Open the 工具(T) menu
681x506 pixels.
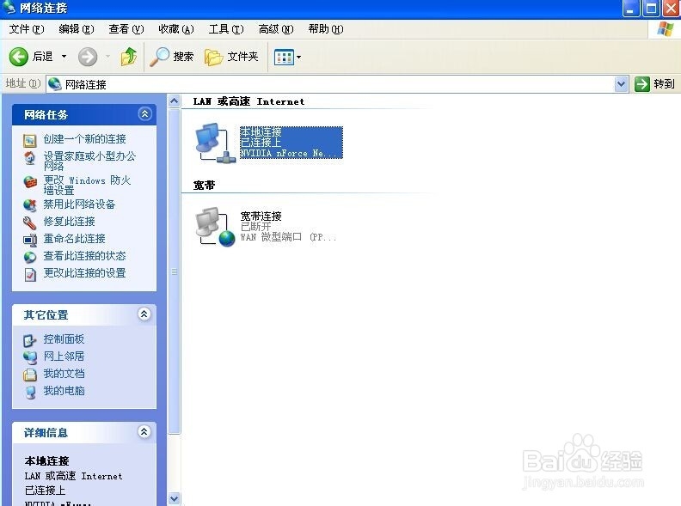[226, 29]
